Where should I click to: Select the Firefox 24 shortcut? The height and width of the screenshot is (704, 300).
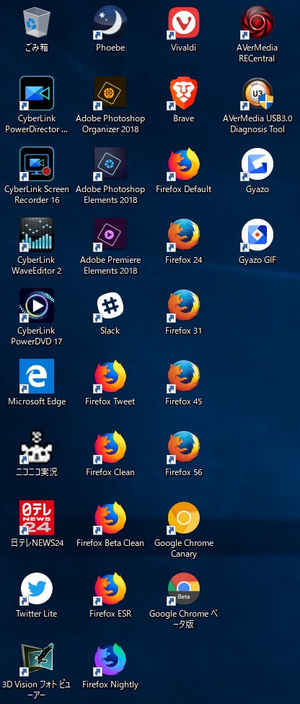(x=184, y=235)
